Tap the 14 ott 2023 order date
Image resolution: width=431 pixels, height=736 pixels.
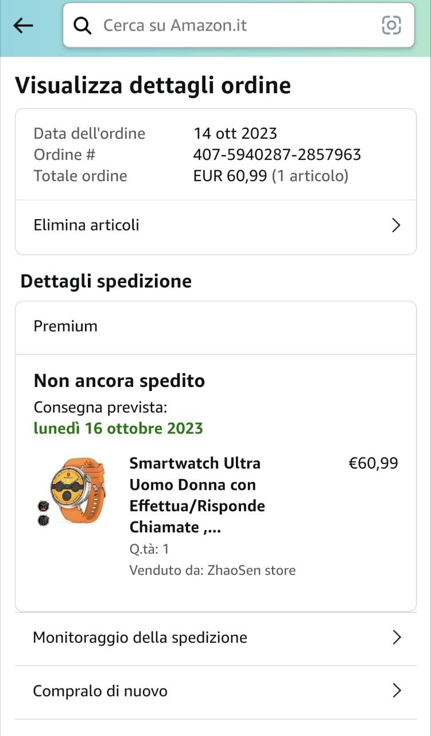(235, 133)
